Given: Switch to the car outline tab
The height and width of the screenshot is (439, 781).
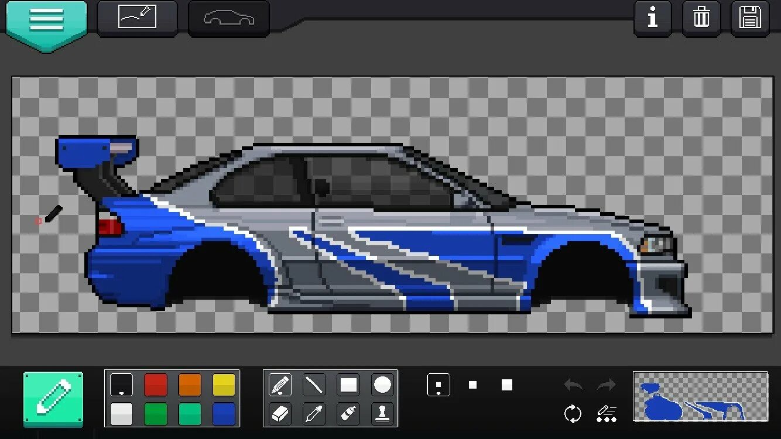Looking at the screenshot, I should point(229,18).
